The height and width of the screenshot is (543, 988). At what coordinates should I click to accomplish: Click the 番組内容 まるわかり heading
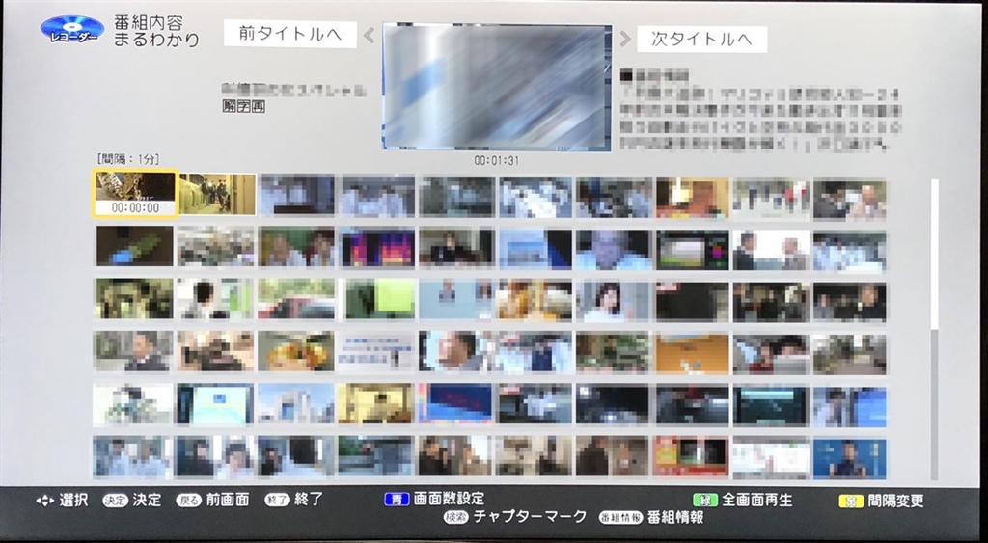tap(156, 32)
